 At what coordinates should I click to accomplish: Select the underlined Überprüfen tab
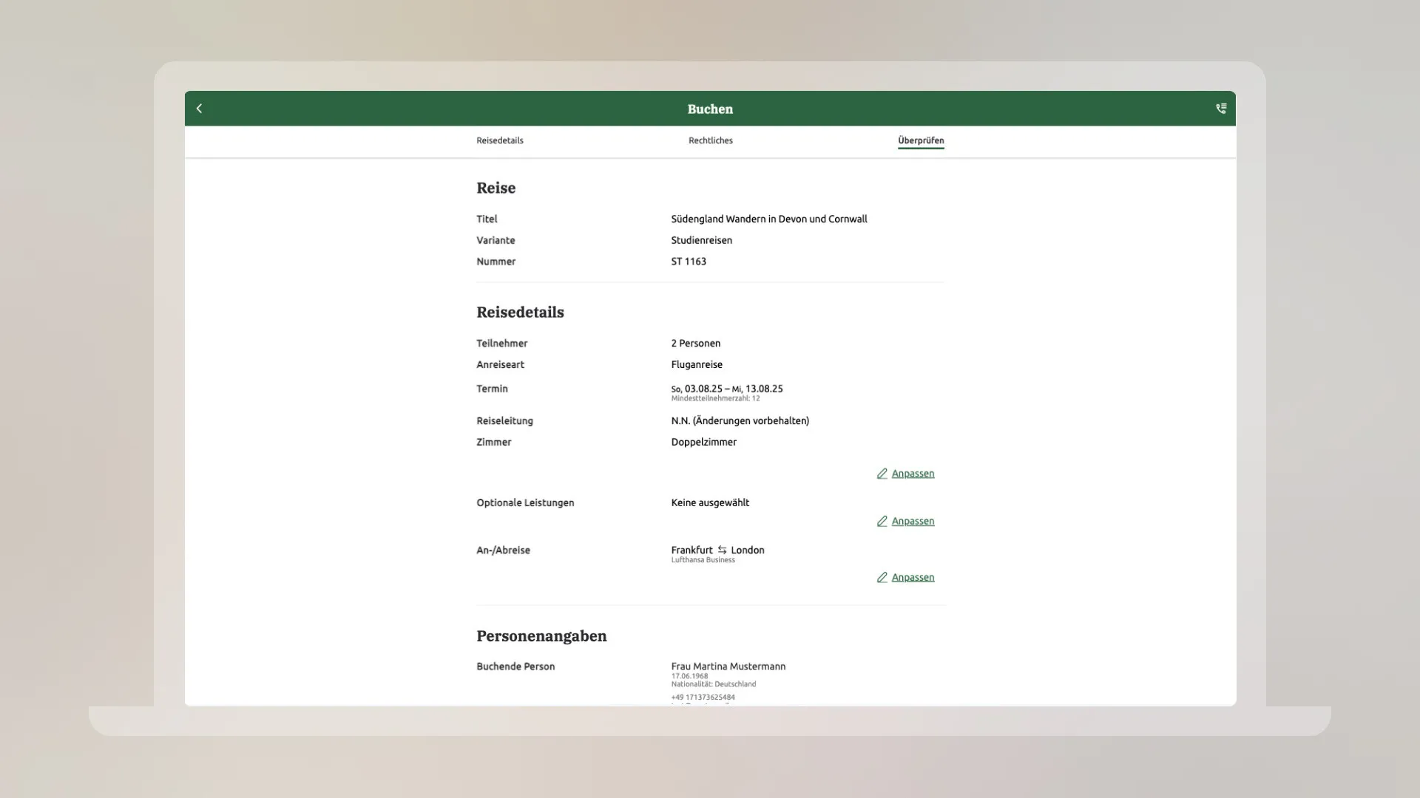pos(921,140)
